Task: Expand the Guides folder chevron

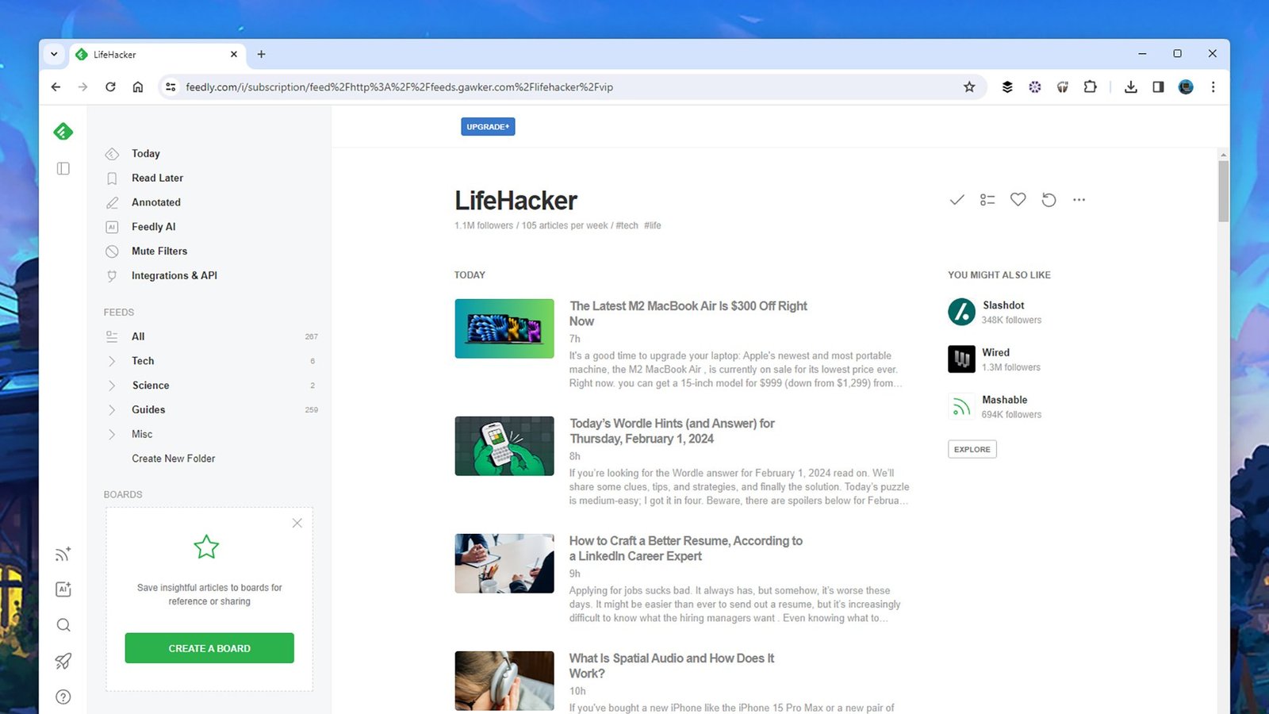Action: (112, 410)
